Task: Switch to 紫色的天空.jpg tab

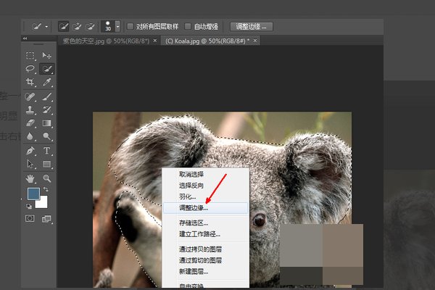Action: tap(106, 41)
